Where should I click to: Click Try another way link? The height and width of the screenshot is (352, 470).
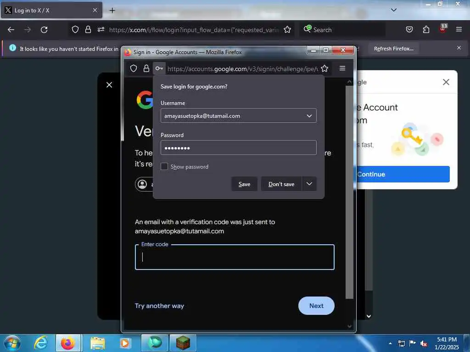click(159, 306)
